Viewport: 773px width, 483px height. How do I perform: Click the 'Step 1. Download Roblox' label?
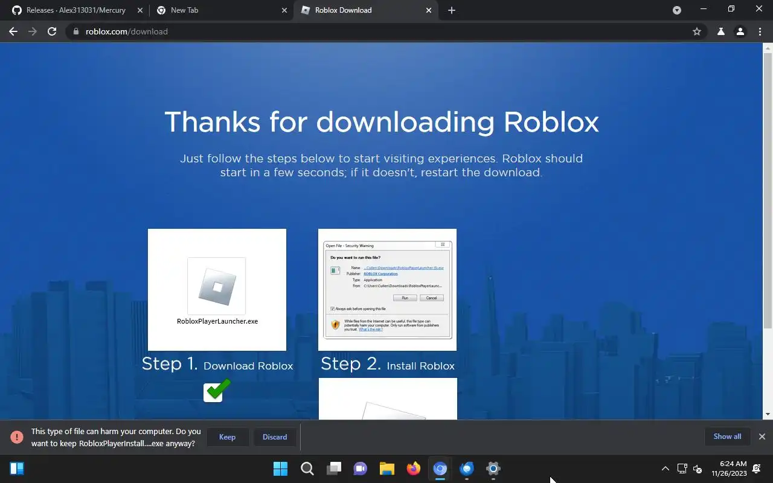217,363
